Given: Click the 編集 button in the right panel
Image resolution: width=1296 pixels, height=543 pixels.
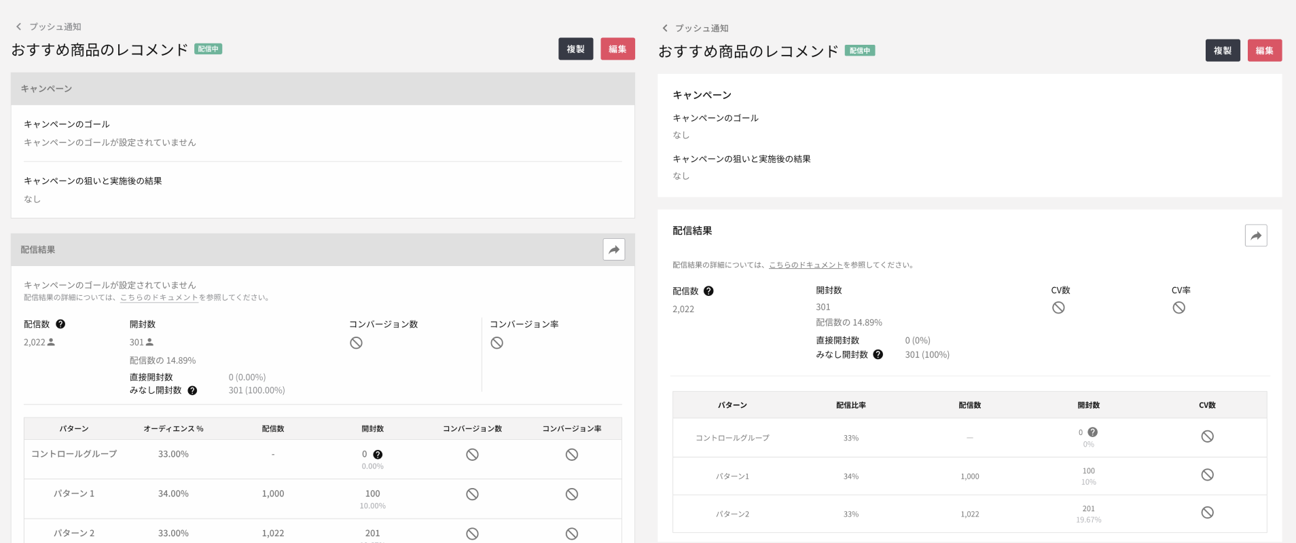Looking at the screenshot, I should tap(1265, 50).
